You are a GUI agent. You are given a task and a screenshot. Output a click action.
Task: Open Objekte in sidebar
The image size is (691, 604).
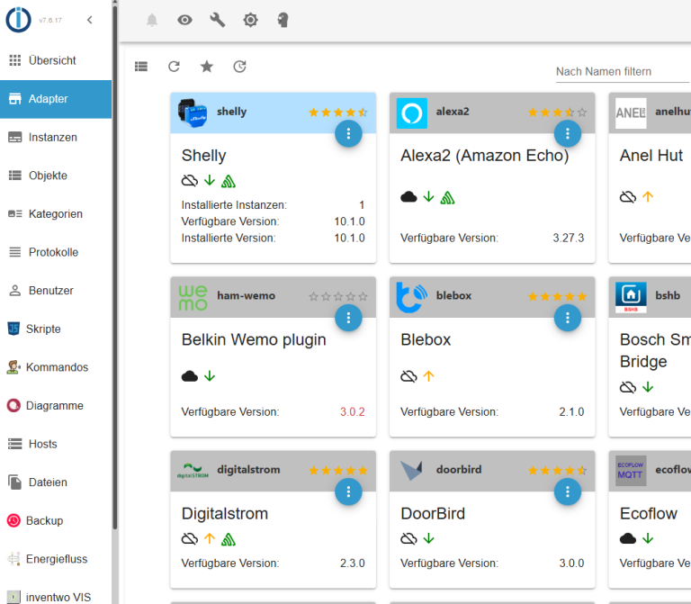pyautogui.click(x=56, y=176)
